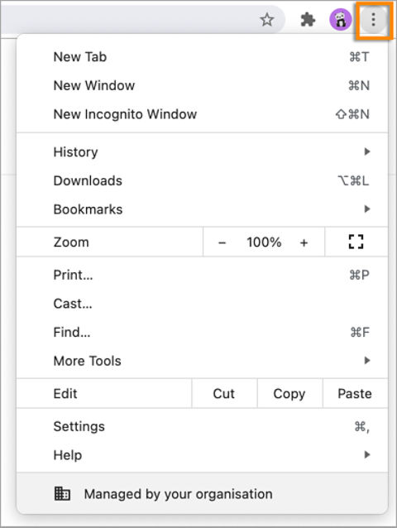This screenshot has width=397, height=528.
Task: Choose New Incognito Window
Action: (202, 114)
